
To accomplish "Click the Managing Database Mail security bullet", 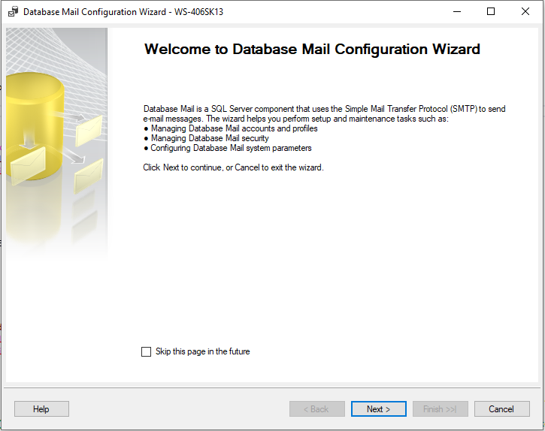I will click(x=210, y=138).
